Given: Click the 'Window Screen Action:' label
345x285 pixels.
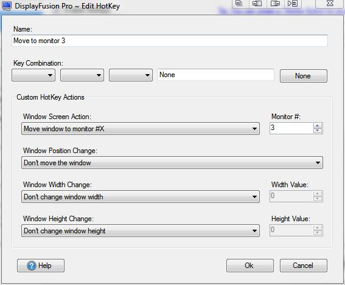Looking at the screenshot, I should coord(57,117).
